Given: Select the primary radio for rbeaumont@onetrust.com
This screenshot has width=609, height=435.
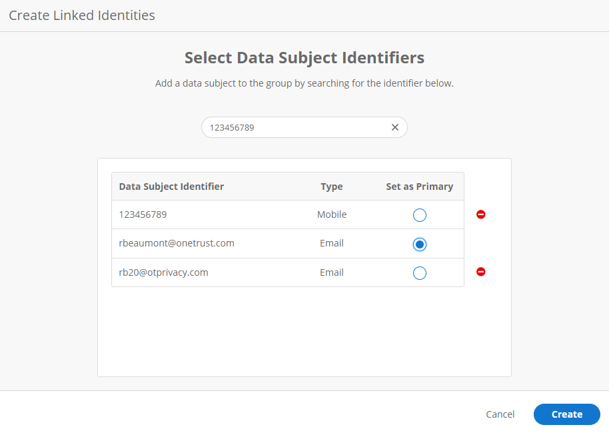Looking at the screenshot, I should click(x=419, y=244).
